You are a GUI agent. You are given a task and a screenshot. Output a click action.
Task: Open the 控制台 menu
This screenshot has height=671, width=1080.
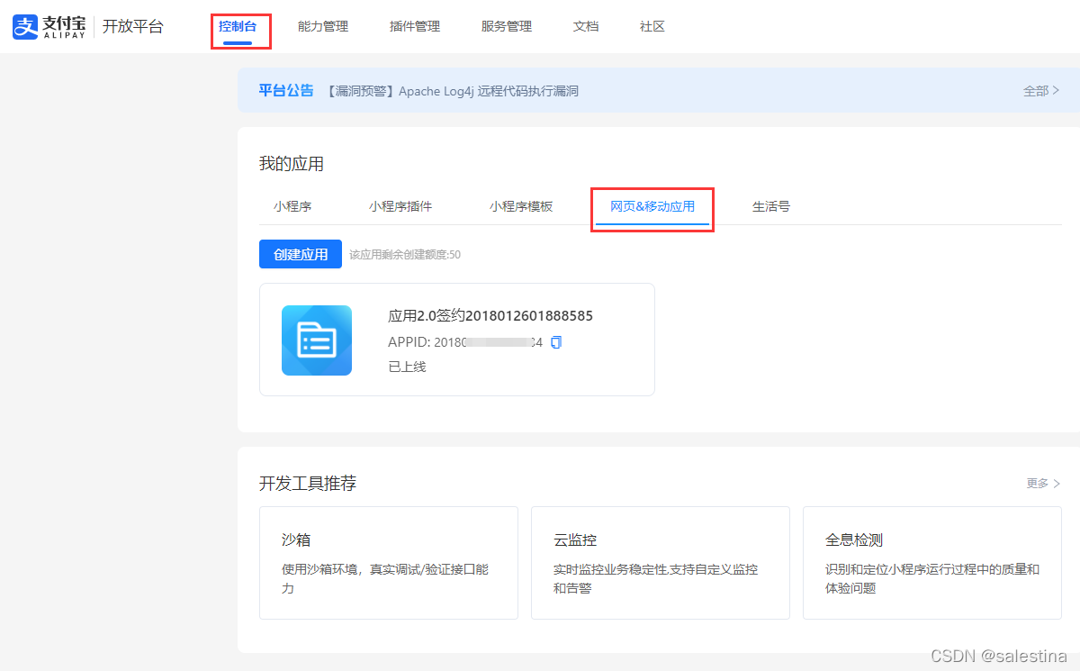click(x=238, y=27)
